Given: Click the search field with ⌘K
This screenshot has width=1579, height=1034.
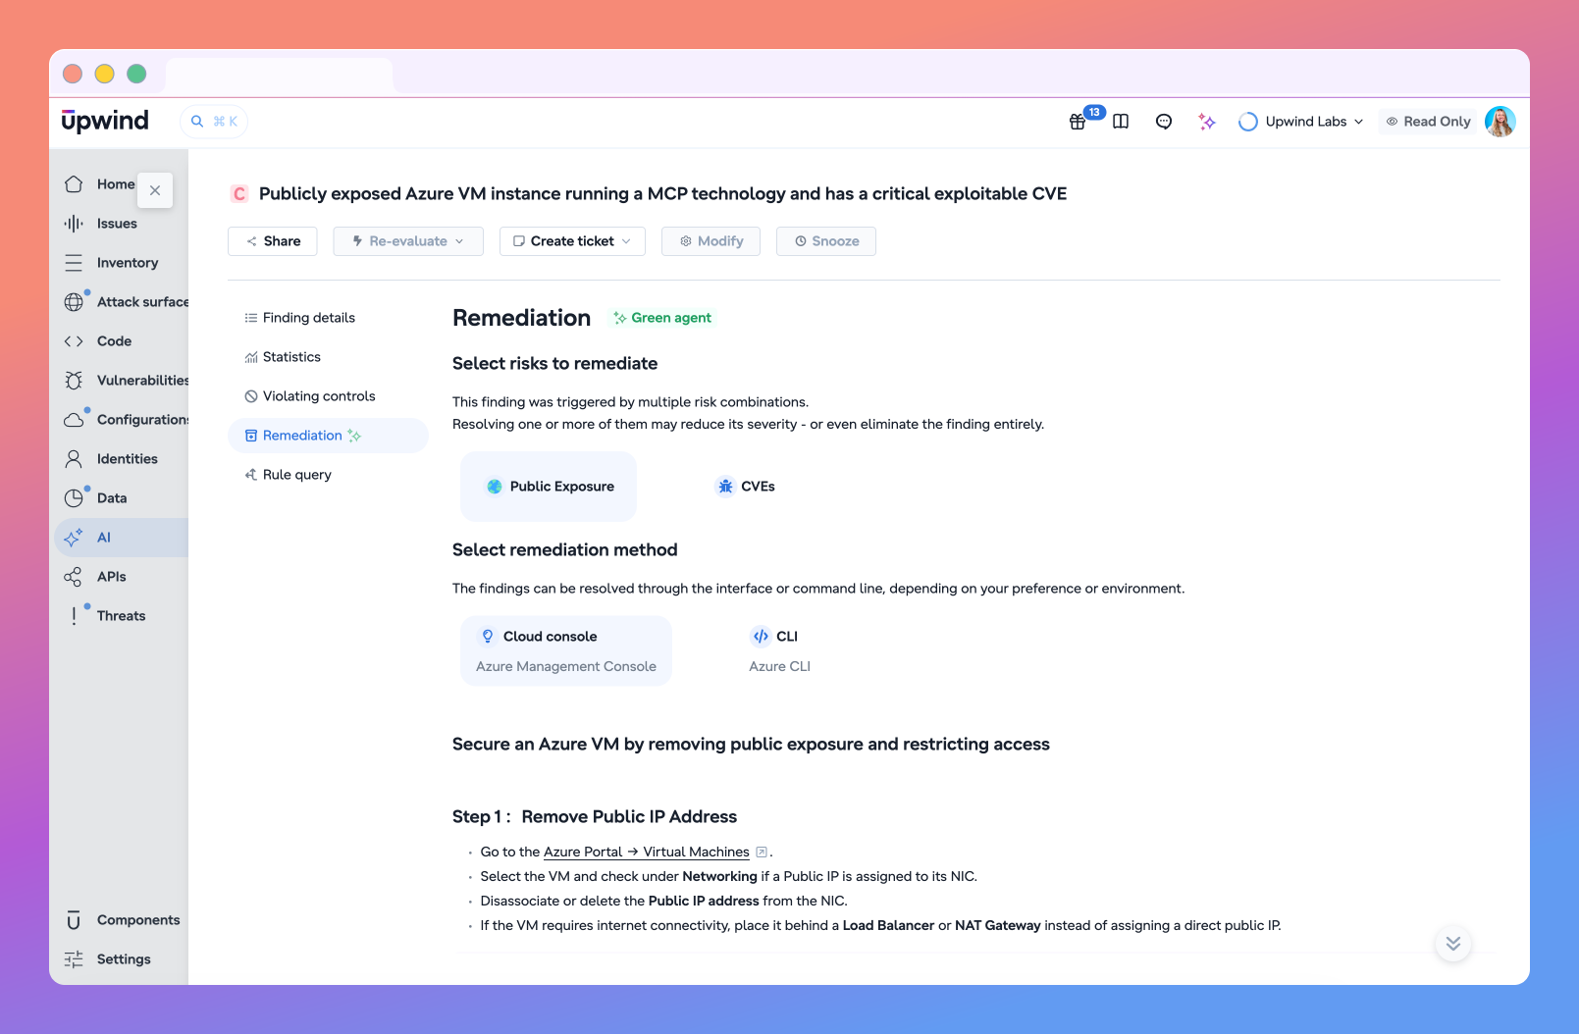Looking at the screenshot, I should point(214,122).
